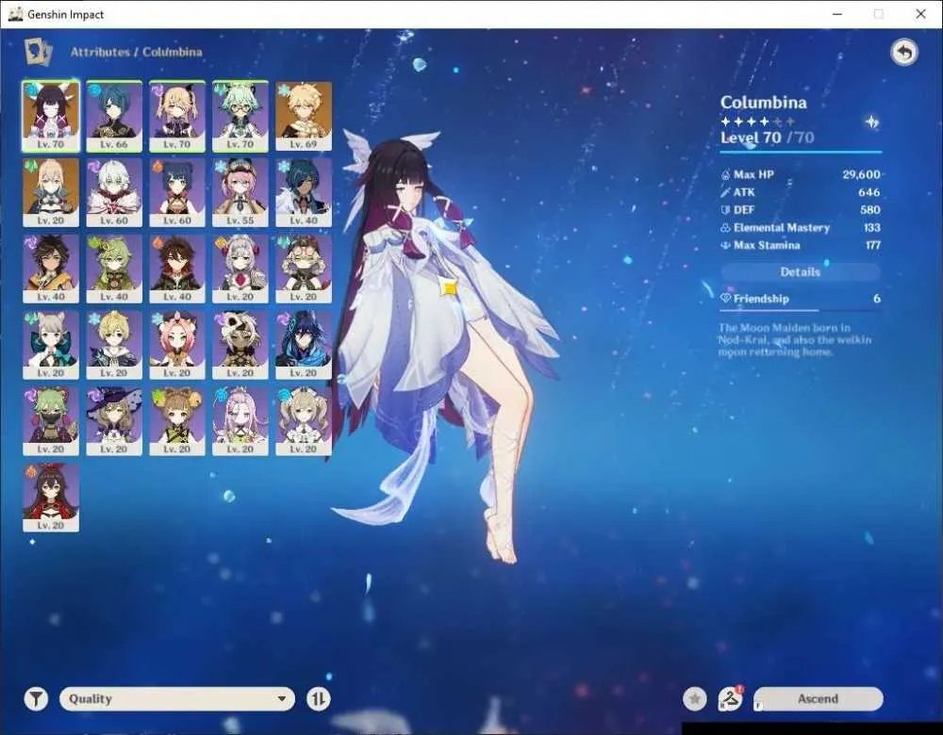Viewport: 943px width, 735px height.
Task: Select the Lv. 70 green-haired glasses character
Action: [240, 116]
